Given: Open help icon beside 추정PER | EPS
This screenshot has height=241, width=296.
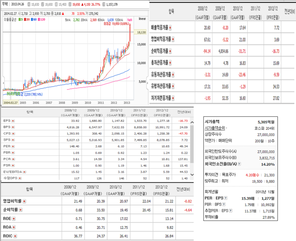Looking at the screenshot, I should 230,211.
